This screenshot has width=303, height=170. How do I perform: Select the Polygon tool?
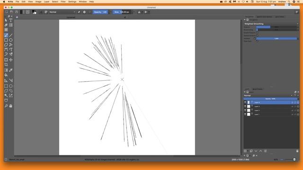tap(6, 45)
